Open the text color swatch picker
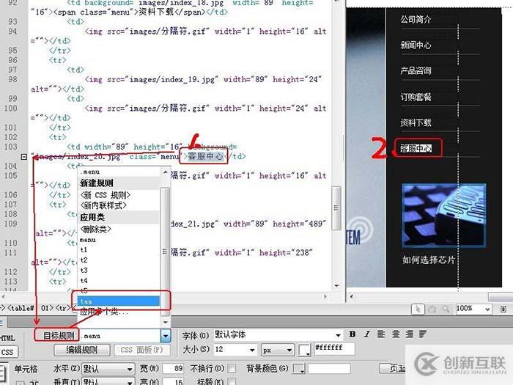 click(x=305, y=350)
